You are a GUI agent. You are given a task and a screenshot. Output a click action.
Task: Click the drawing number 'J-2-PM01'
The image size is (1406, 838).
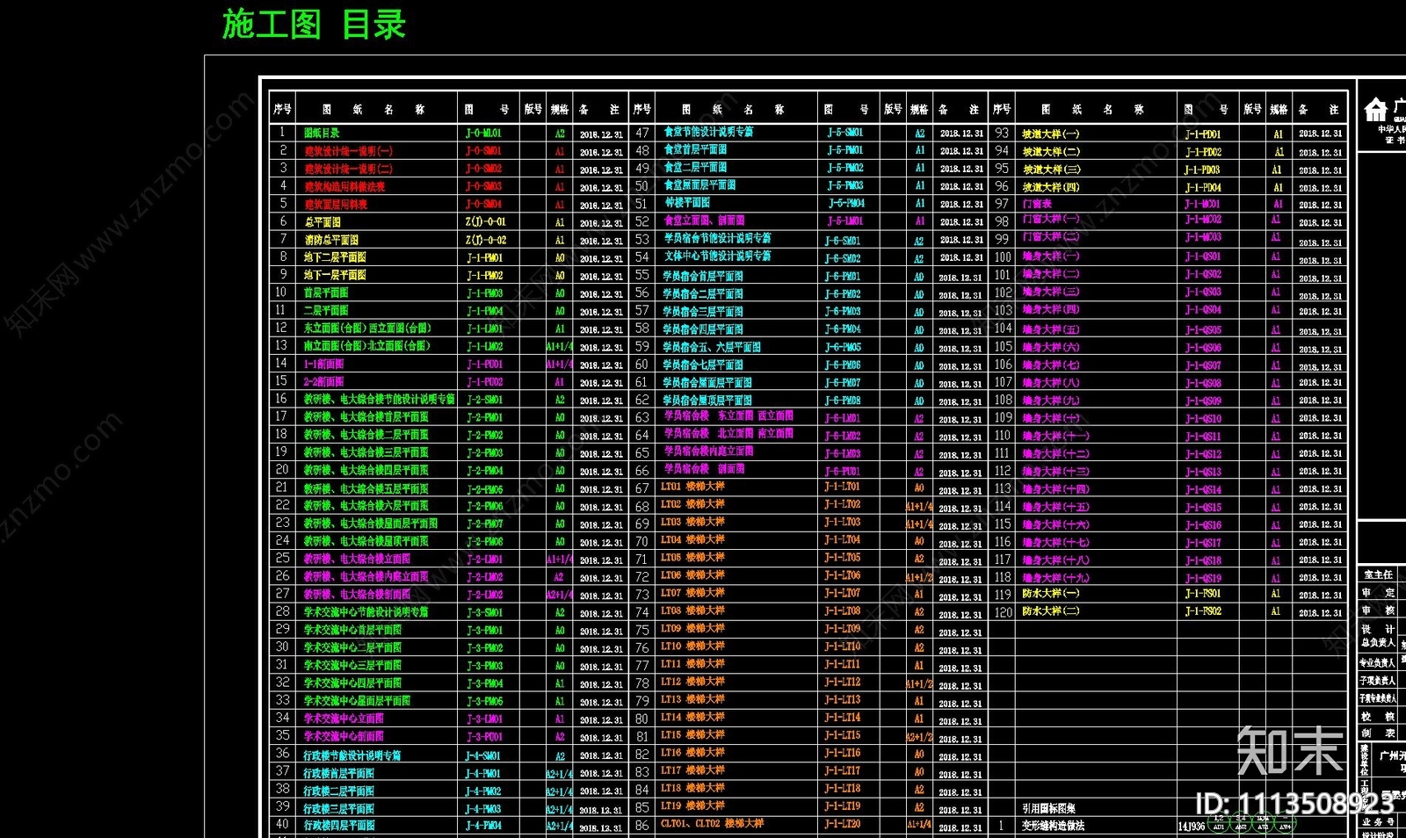tap(485, 417)
